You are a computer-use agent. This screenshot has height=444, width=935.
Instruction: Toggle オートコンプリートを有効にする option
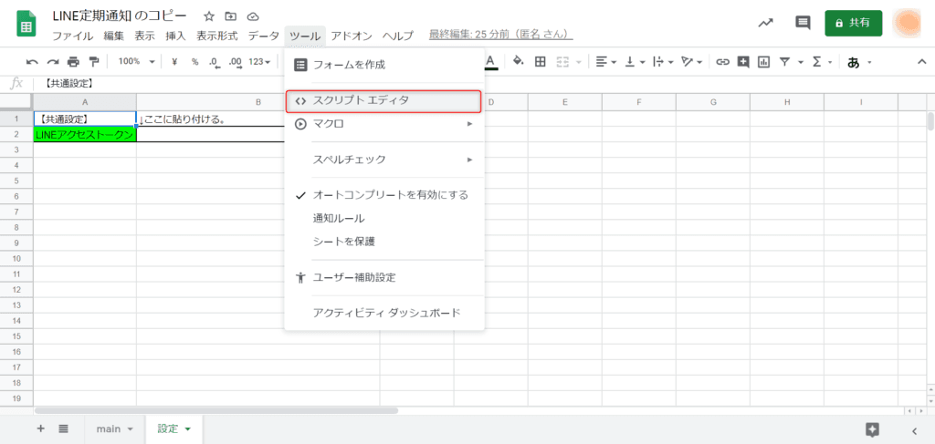coord(390,195)
